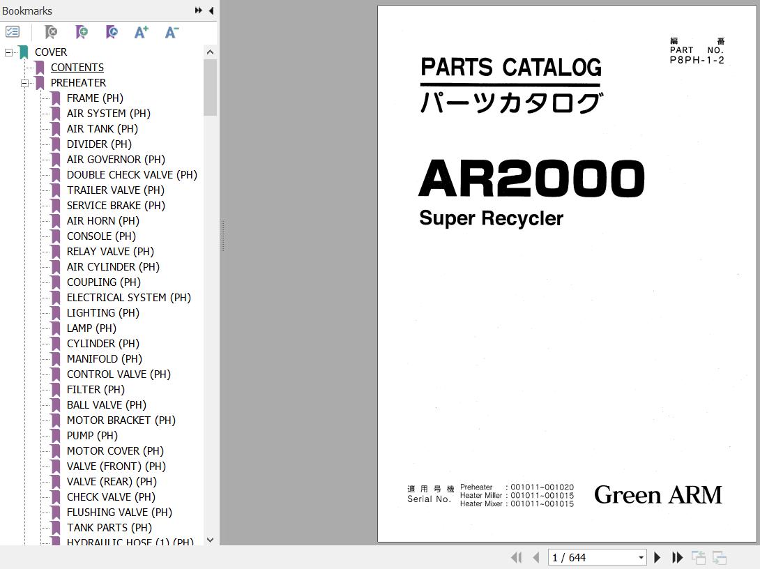Open the RELAY VALVE (PH) bookmark
The height and width of the screenshot is (569, 760).
click(110, 252)
